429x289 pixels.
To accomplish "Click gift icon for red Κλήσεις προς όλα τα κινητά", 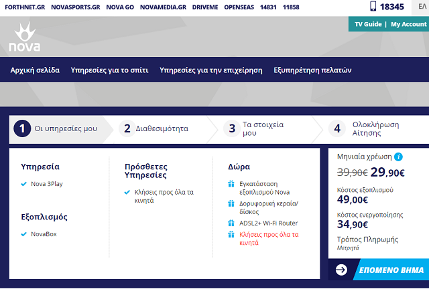I will (x=231, y=234).
